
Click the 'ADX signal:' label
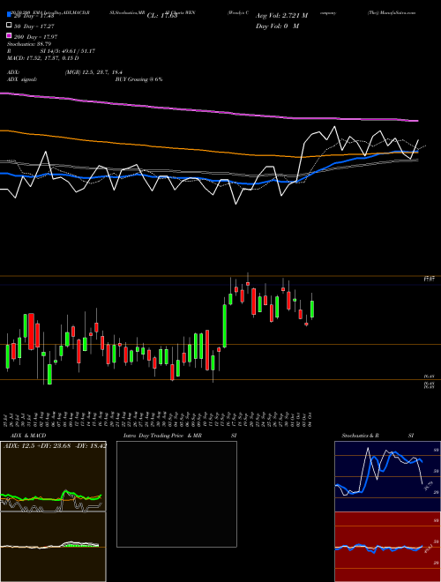click(x=22, y=79)
